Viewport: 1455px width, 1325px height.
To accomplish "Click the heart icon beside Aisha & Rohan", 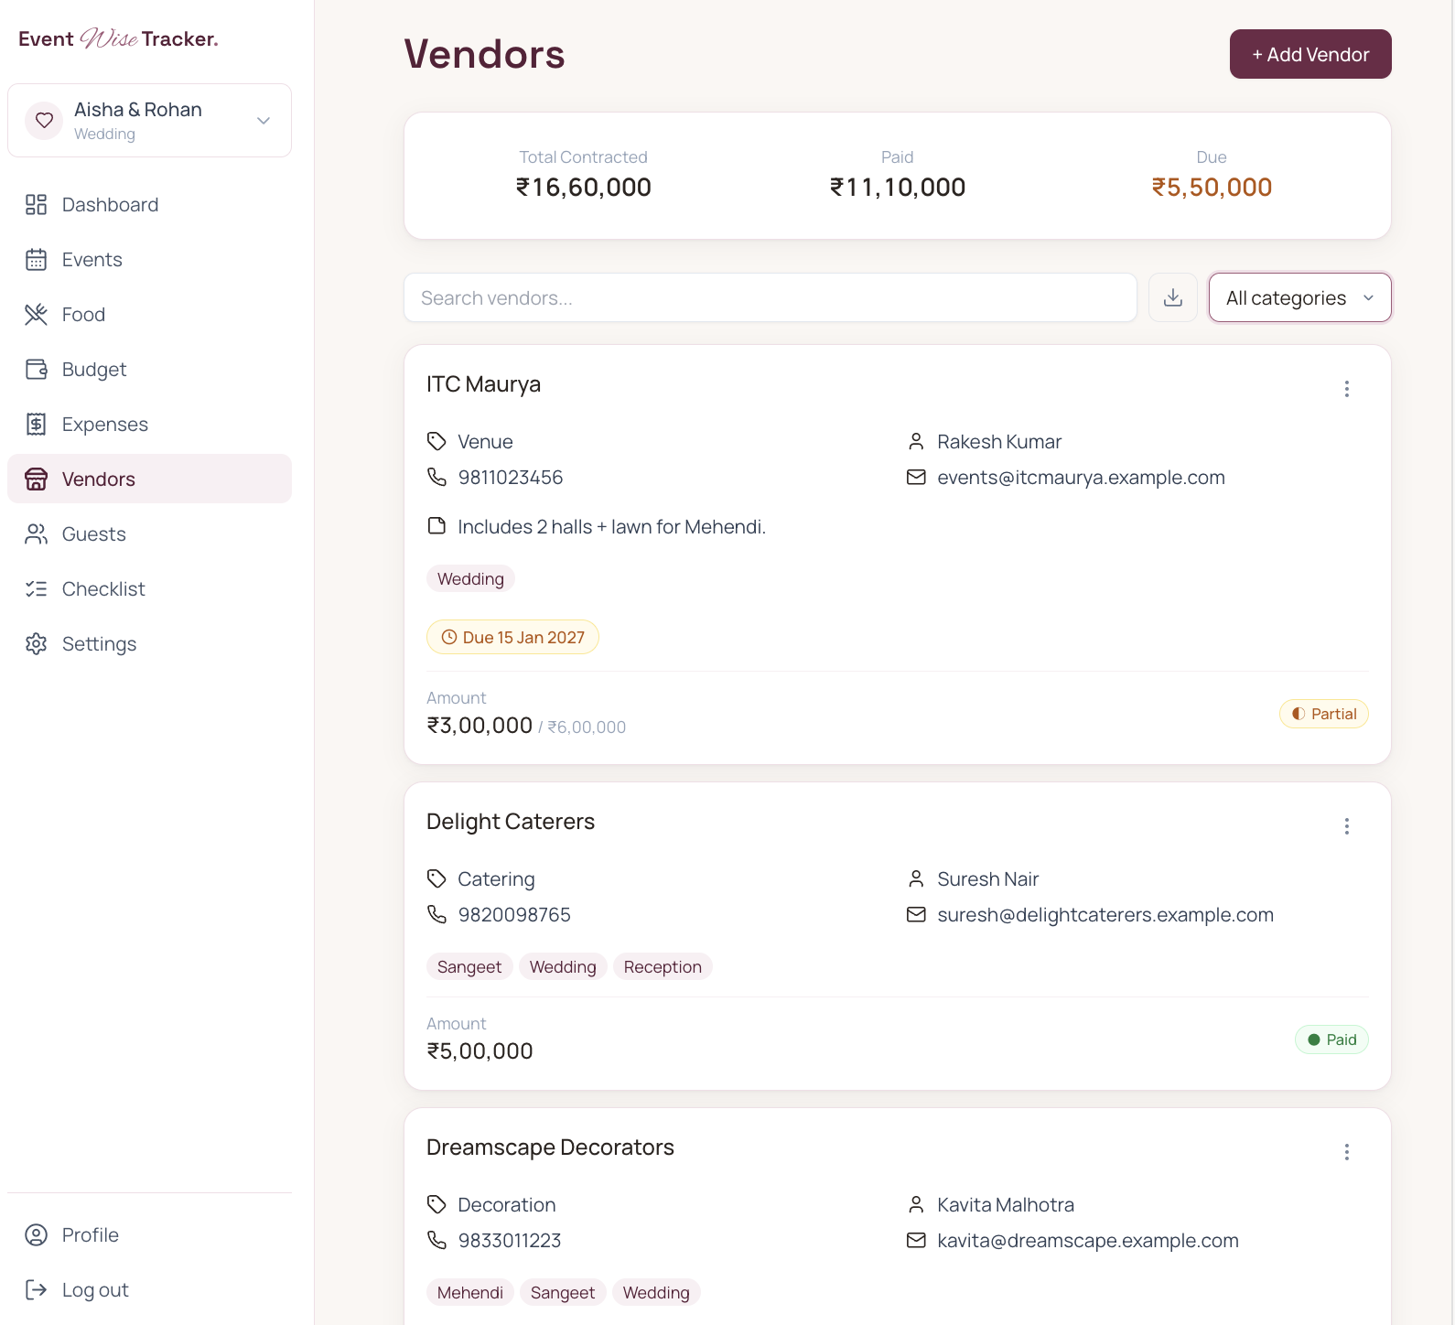I will point(44,121).
